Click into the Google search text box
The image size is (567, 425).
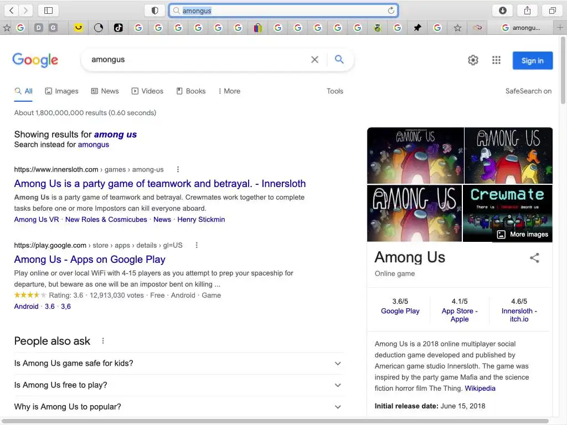[x=197, y=60]
